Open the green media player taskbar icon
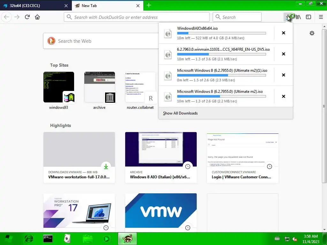The height and width of the screenshot is (245, 327). click(x=107, y=239)
